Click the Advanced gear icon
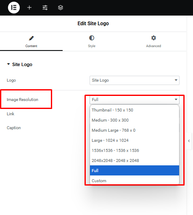Image resolution: width=193 pixels, height=215 pixels. pyautogui.click(x=153, y=38)
